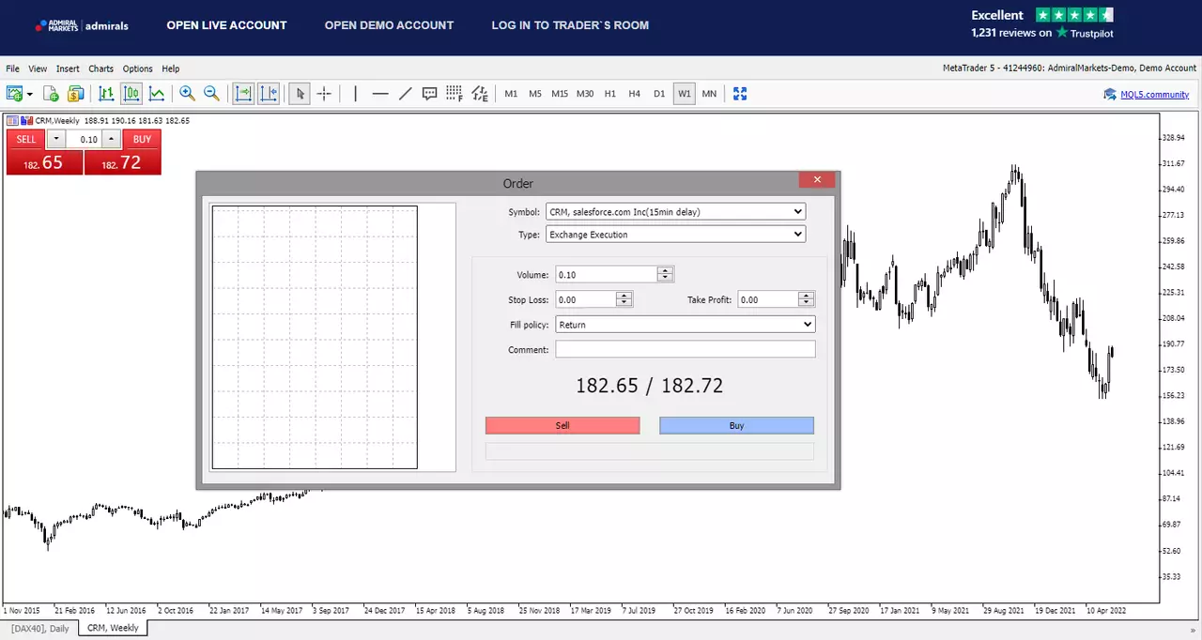Click Log In To Trader's Room
The height and width of the screenshot is (640, 1202).
point(570,25)
